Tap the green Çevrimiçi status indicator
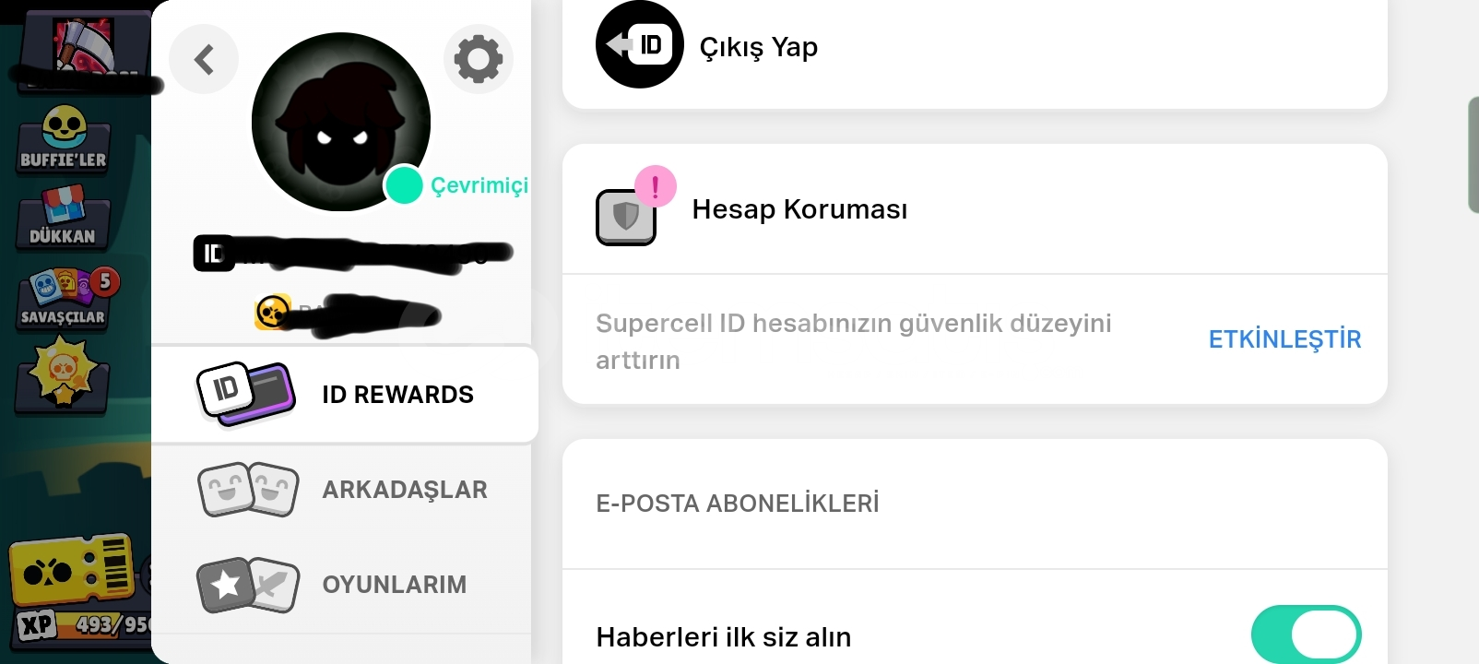 (403, 185)
